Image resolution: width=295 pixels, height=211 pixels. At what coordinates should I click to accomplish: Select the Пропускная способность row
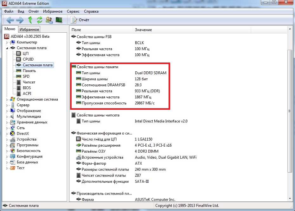pyautogui.click(x=104, y=103)
